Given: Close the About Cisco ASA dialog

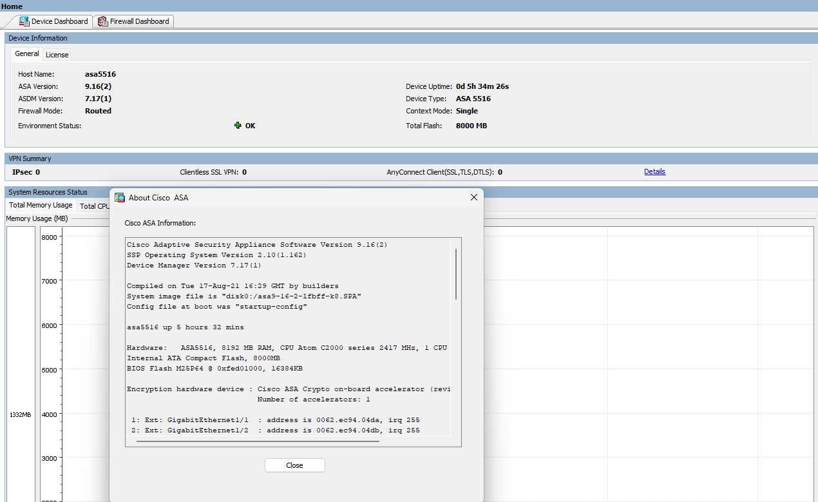Looking at the screenshot, I should (x=294, y=465).
